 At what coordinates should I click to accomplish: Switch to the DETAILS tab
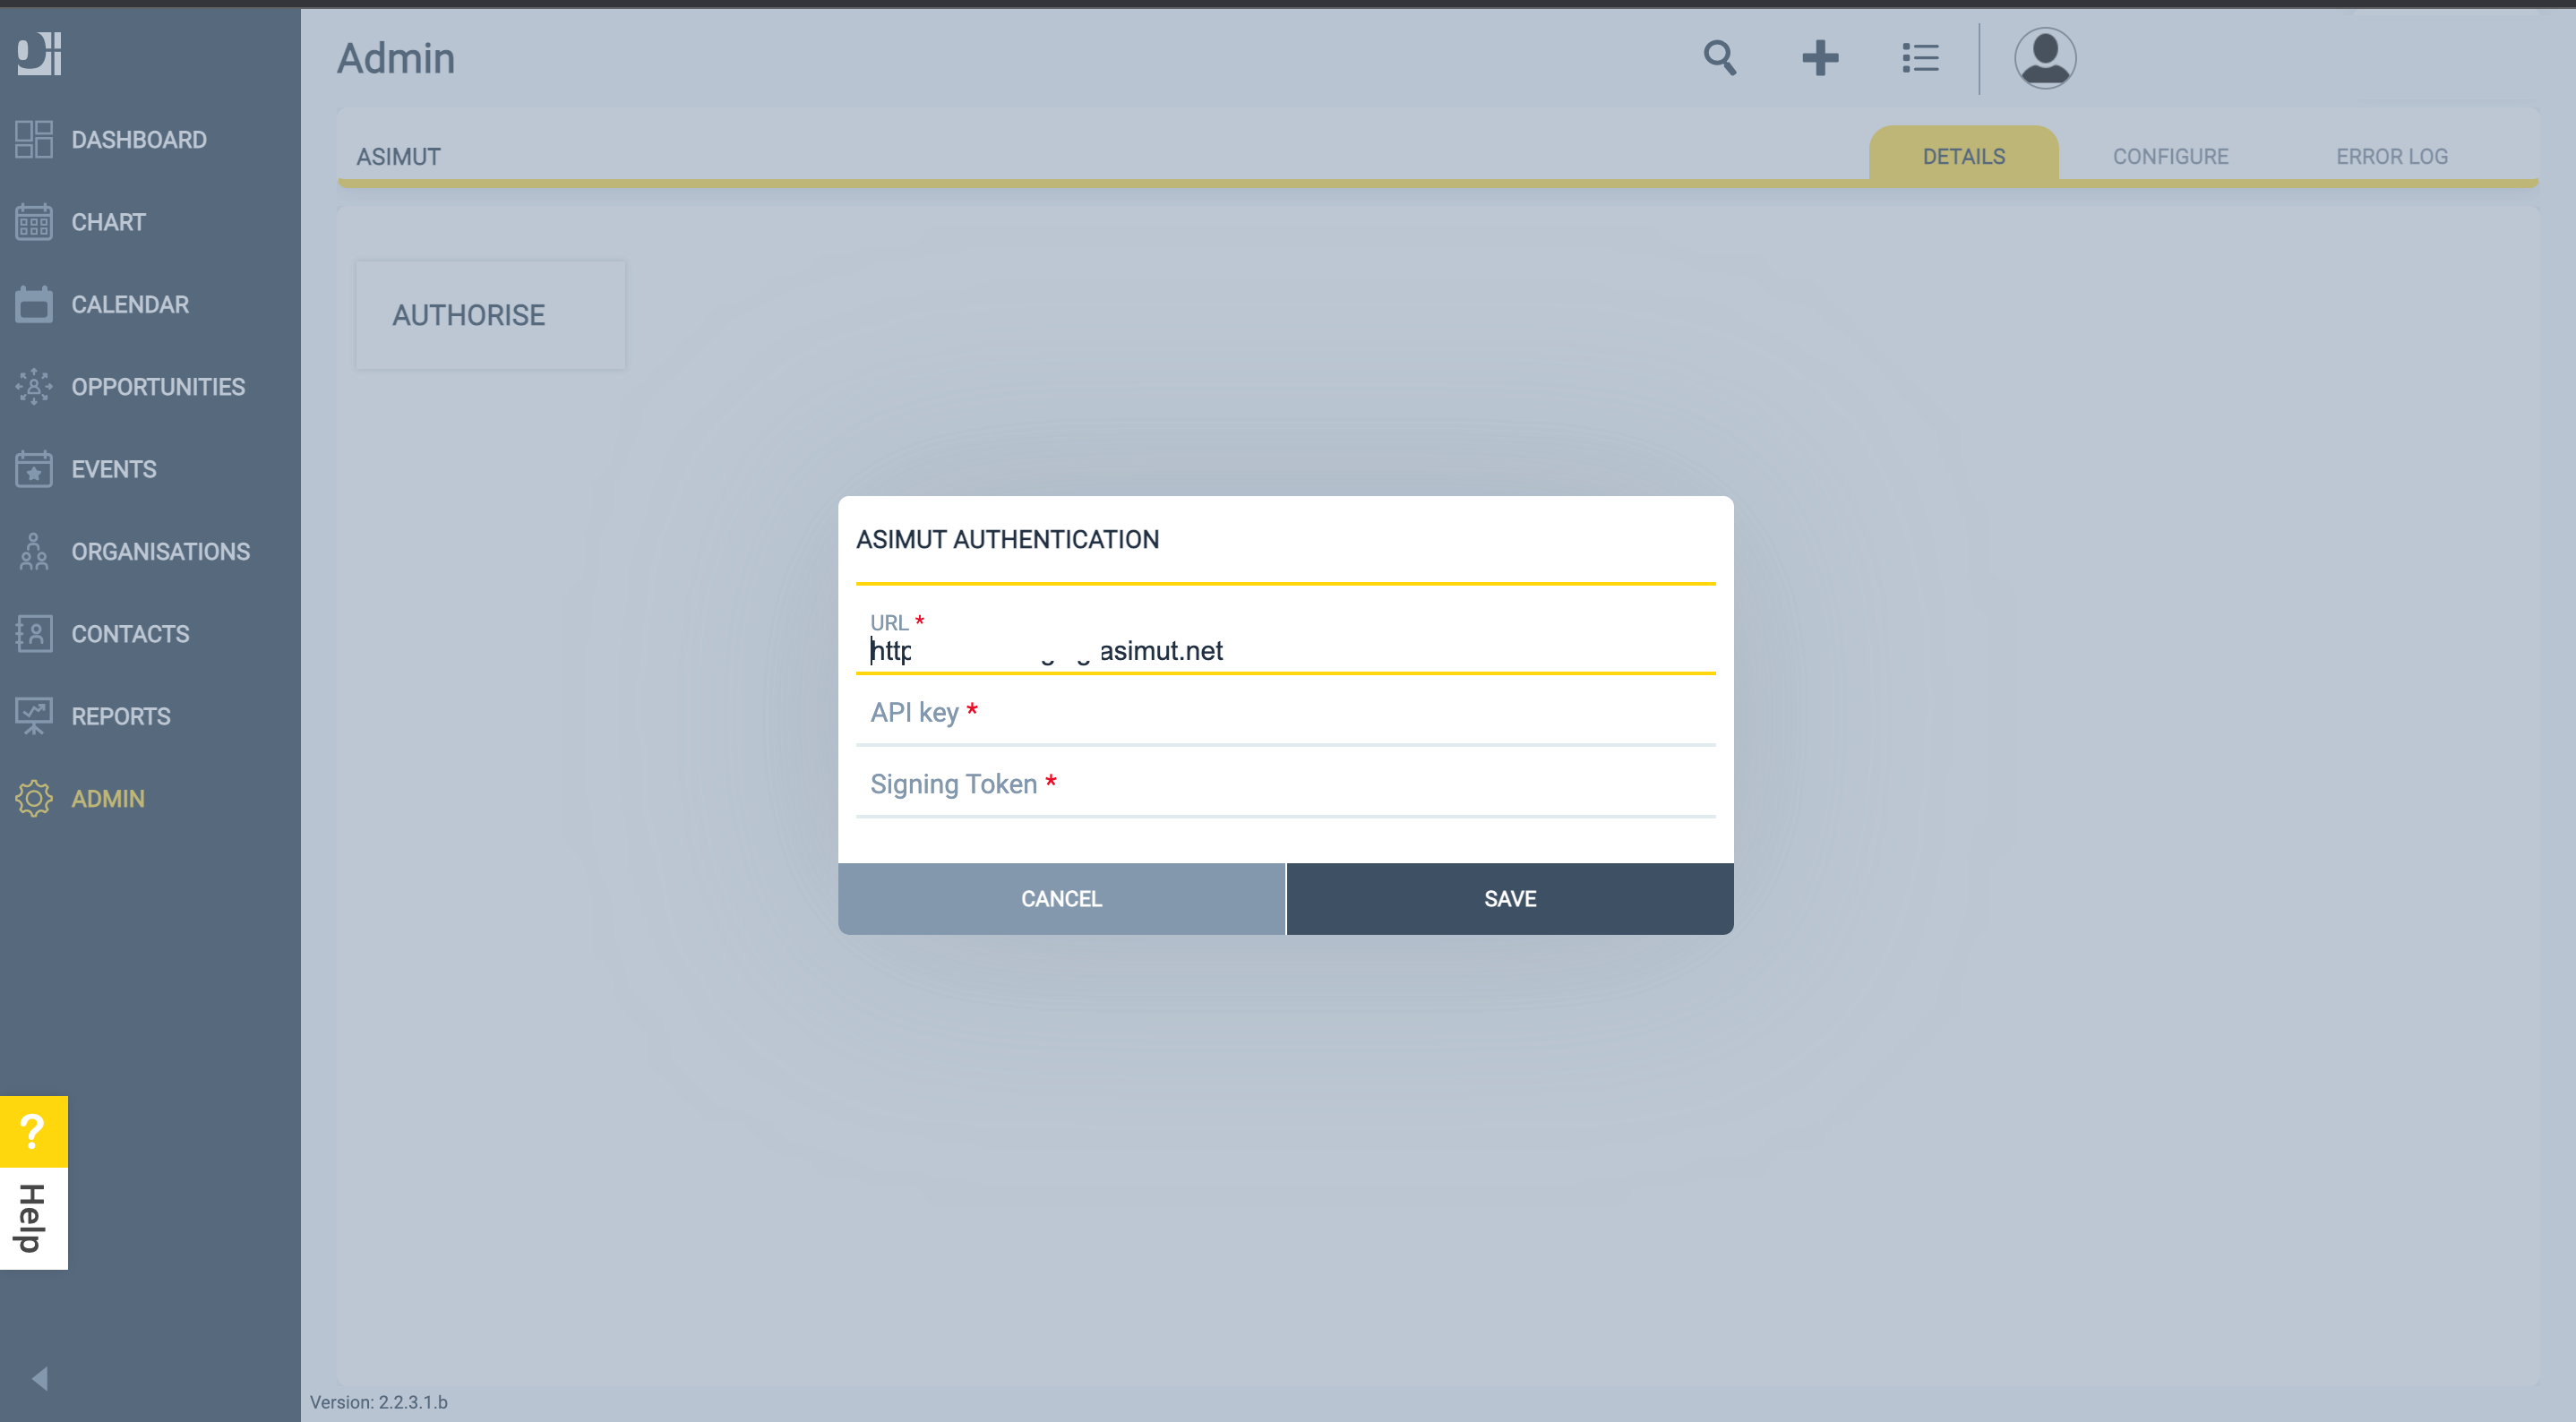click(x=1964, y=156)
